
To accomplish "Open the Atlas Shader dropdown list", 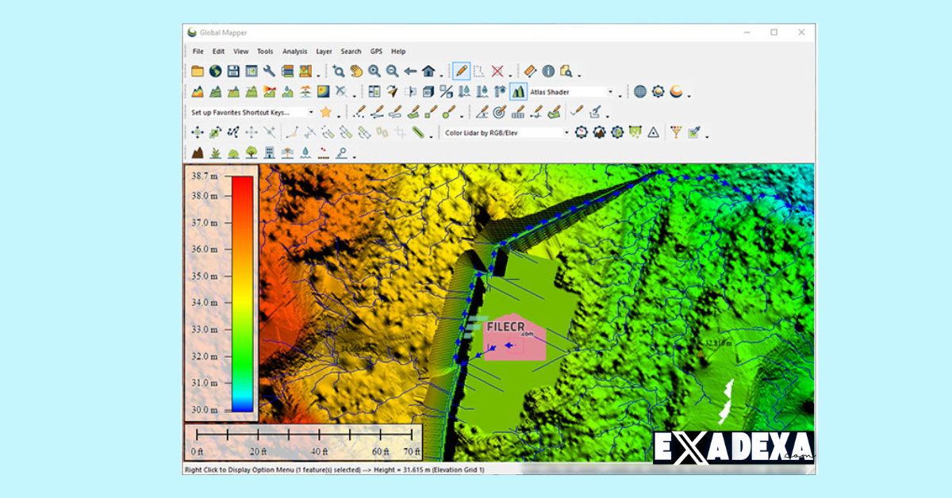I will [610, 91].
